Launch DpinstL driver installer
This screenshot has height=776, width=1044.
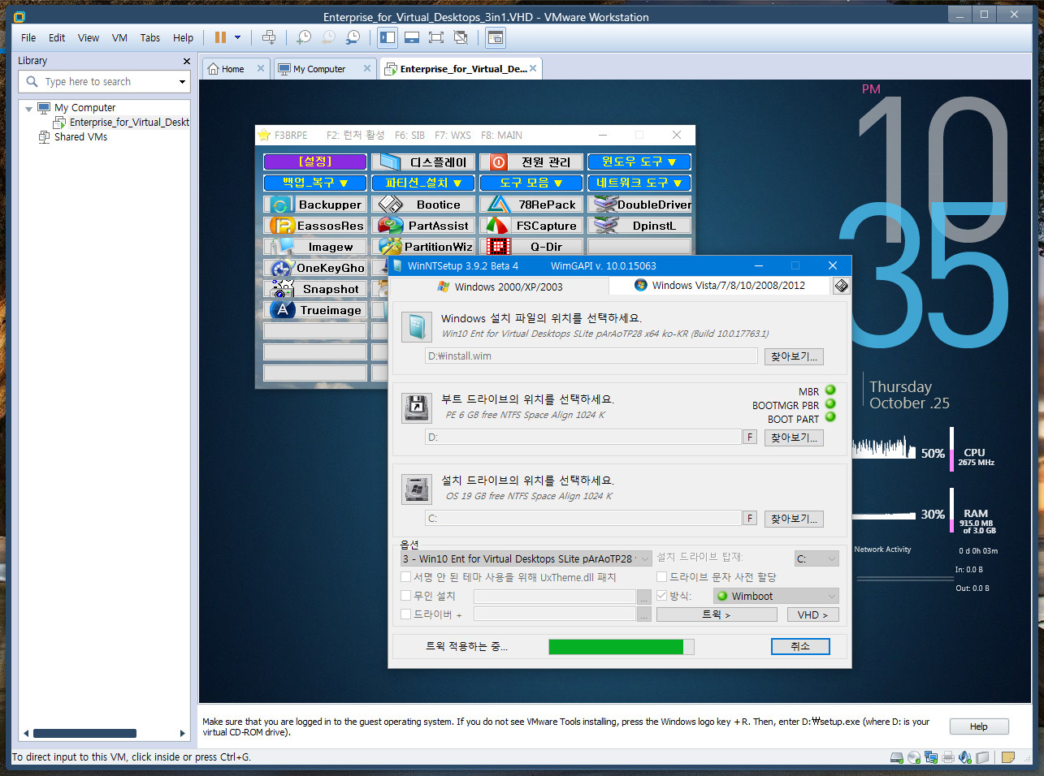coord(639,226)
